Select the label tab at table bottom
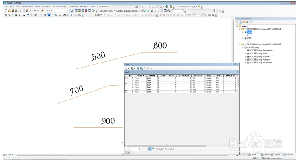Image resolution: width=299 pixels, height=163 pixels. (x=127, y=153)
